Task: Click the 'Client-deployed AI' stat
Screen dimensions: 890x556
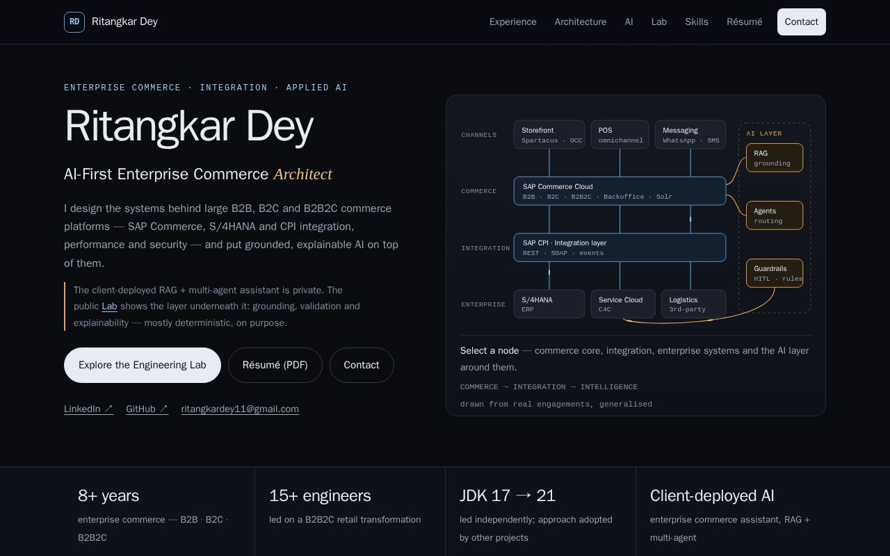Action: pos(712,496)
